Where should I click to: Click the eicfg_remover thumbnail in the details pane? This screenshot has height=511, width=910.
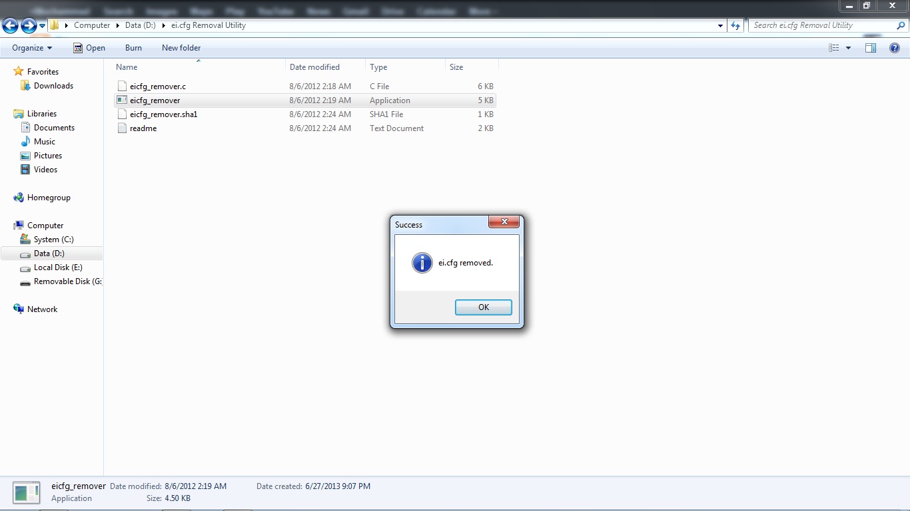26,492
